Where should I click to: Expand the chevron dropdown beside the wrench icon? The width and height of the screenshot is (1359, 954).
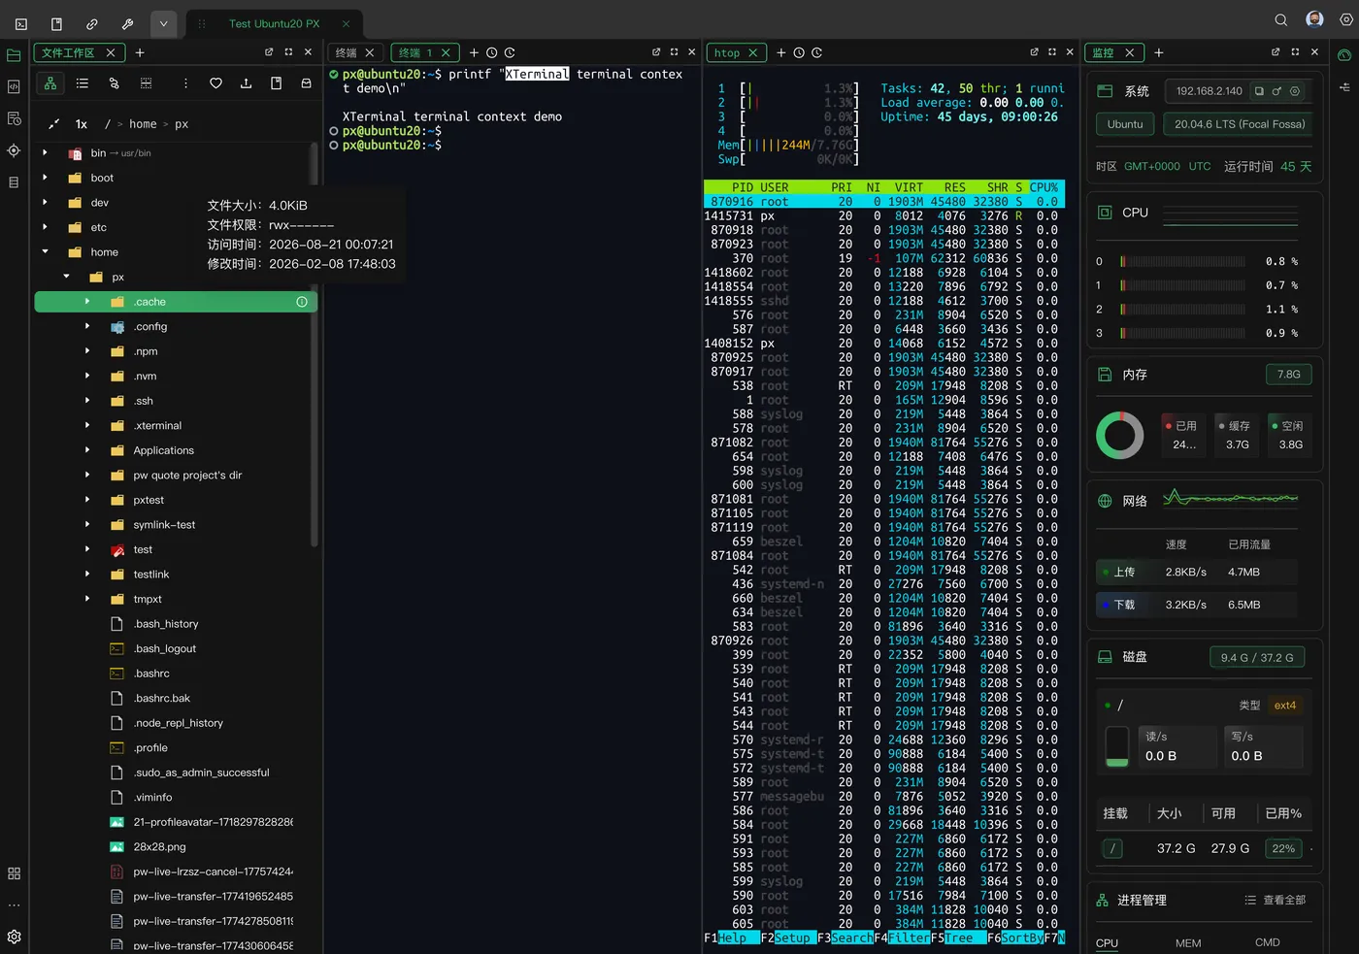[x=163, y=23]
